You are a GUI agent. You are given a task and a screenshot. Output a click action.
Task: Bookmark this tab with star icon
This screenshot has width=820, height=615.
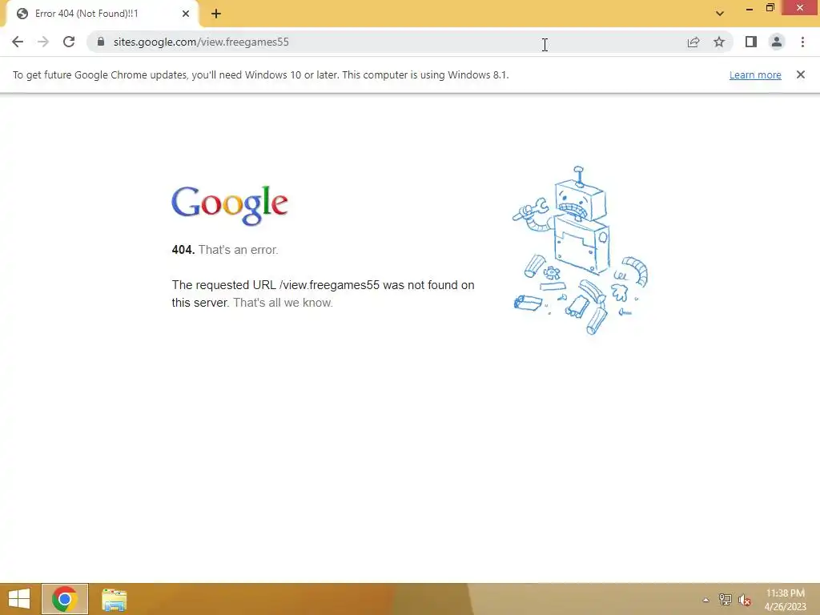coord(719,42)
